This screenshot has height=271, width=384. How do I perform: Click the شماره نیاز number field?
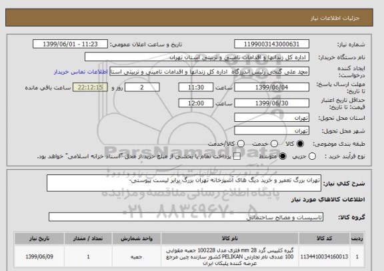click(271, 44)
